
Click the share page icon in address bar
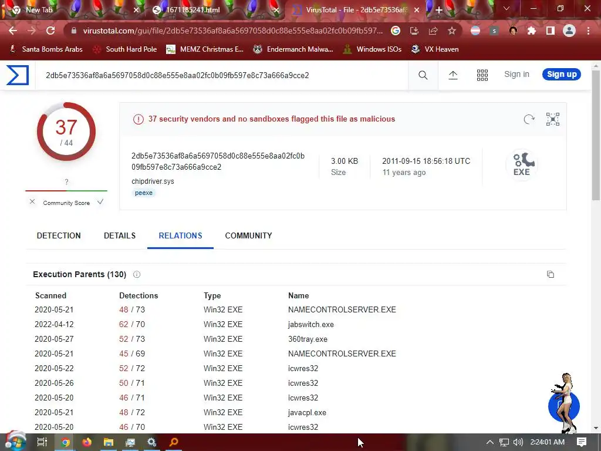pyautogui.click(x=433, y=31)
